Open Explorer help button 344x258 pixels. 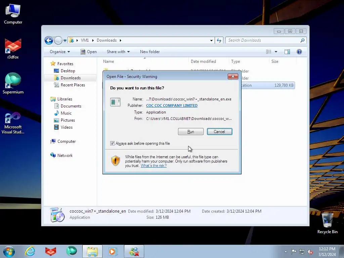click(x=299, y=52)
